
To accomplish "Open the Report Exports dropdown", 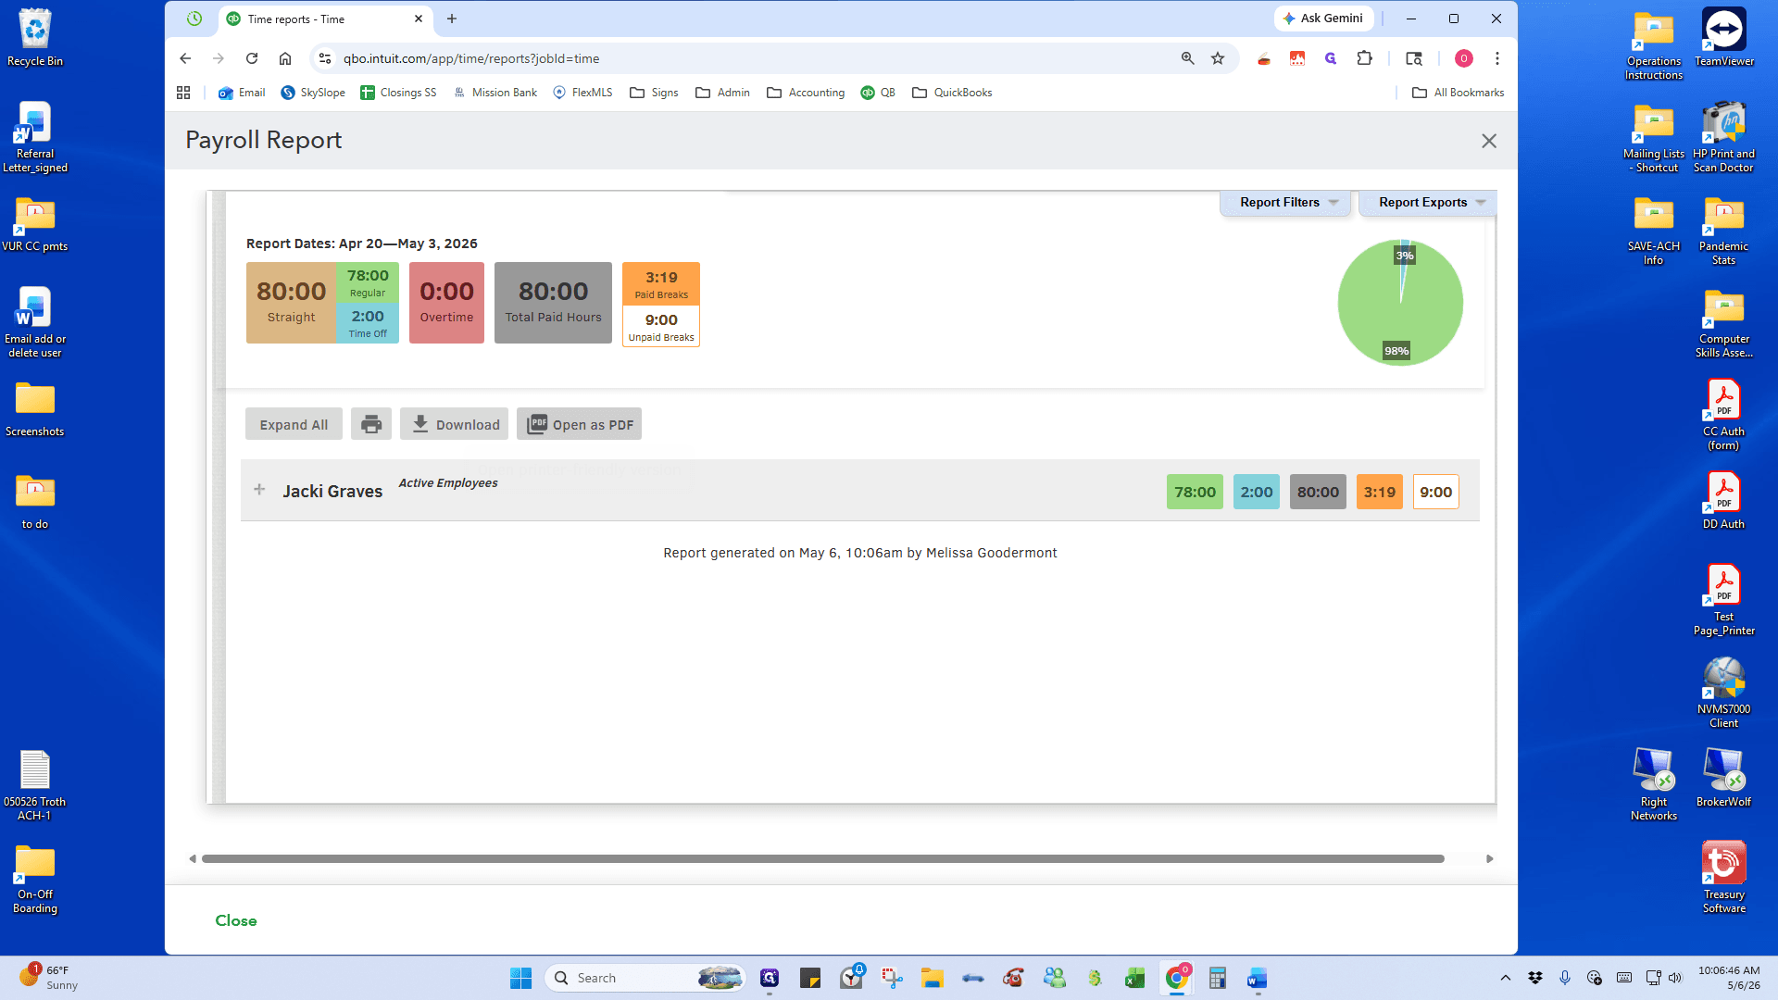I will 1429,203.
